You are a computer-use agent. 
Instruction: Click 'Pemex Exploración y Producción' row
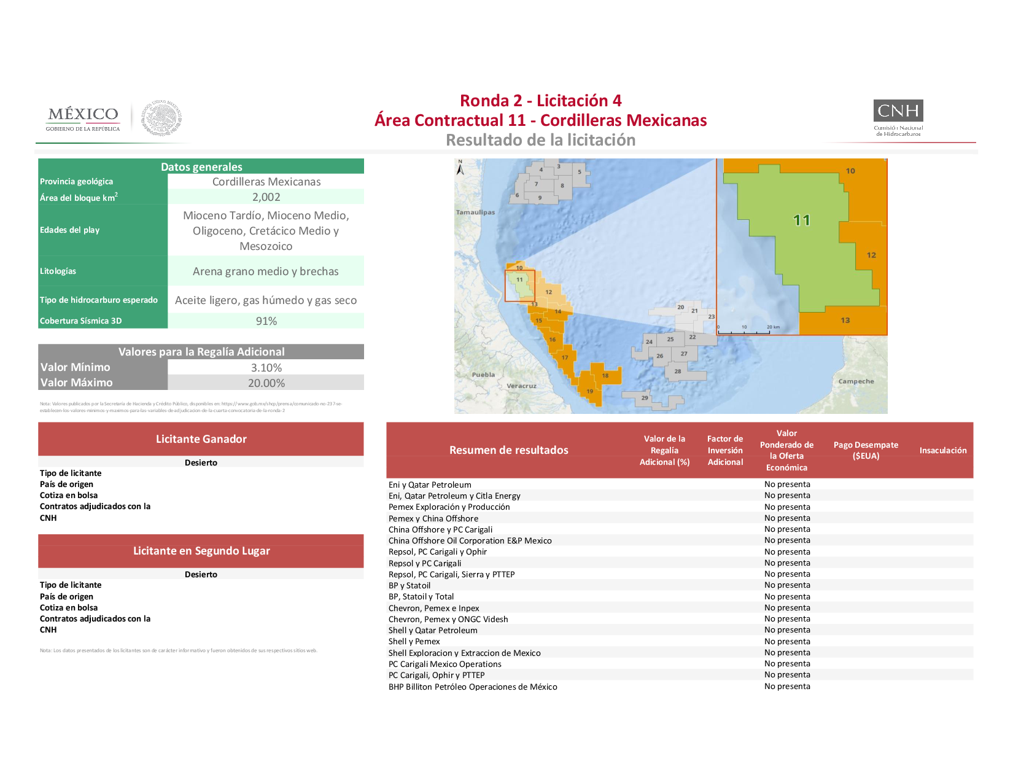click(680, 507)
